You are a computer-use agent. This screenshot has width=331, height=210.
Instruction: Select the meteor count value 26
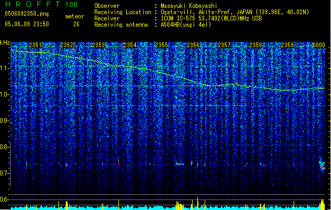pyautogui.click(x=76, y=24)
